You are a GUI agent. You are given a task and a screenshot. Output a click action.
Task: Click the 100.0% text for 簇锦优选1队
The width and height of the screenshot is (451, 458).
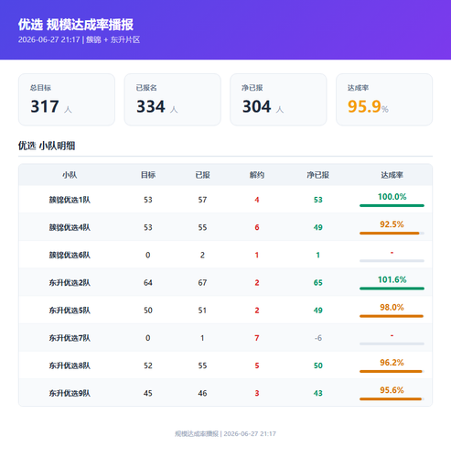click(392, 197)
